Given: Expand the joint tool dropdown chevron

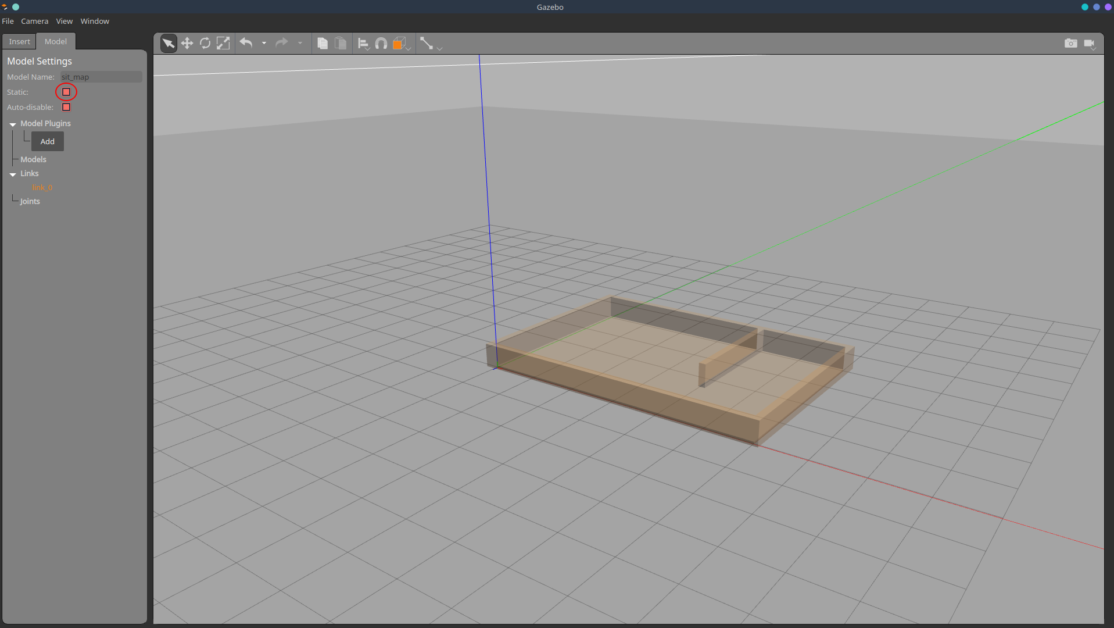Looking at the screenshot, I should point(439,48).
